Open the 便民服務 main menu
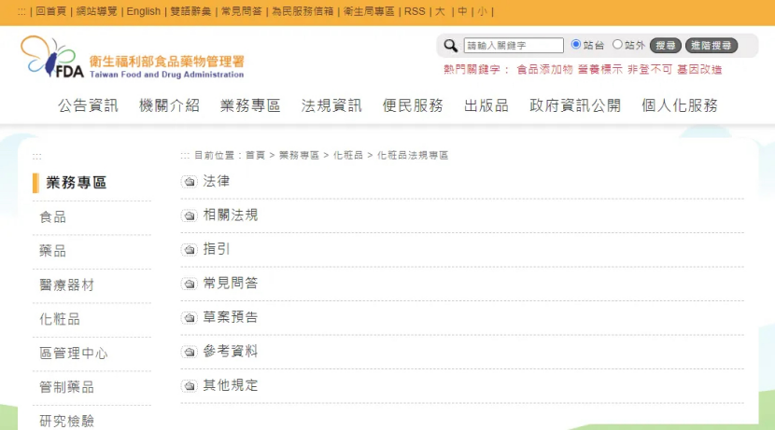Viewport: 775px width, 430px height. (x=412, y=105)
